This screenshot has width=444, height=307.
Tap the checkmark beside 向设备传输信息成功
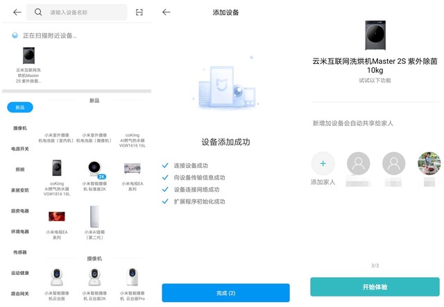pos(165,177)
